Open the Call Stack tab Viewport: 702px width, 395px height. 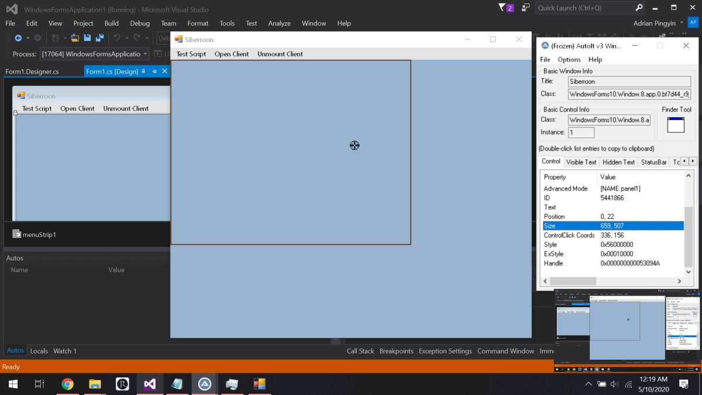point(360,351)
